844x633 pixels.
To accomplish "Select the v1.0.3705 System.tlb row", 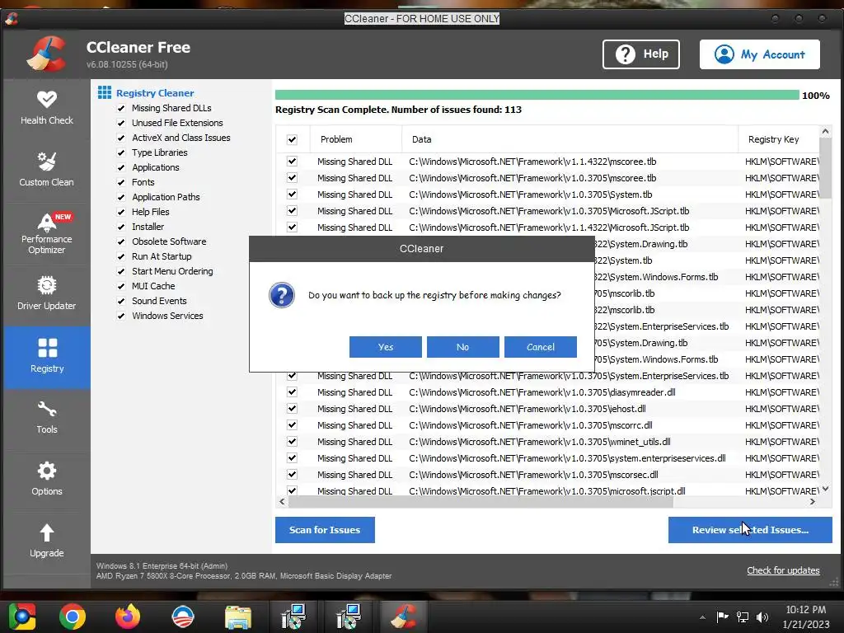I will coord(547,195).
